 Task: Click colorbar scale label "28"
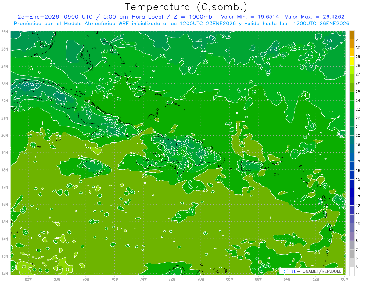pyautogui.click(x=358, y=65)
